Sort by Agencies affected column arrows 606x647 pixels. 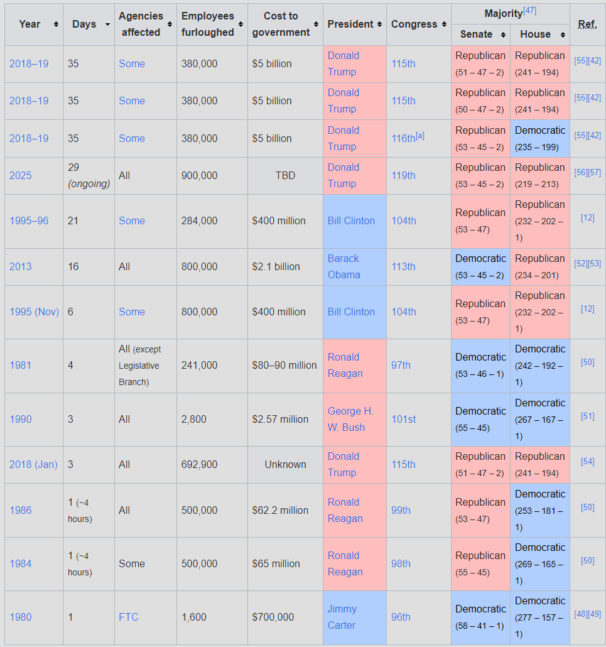click(x=170, y=24)
